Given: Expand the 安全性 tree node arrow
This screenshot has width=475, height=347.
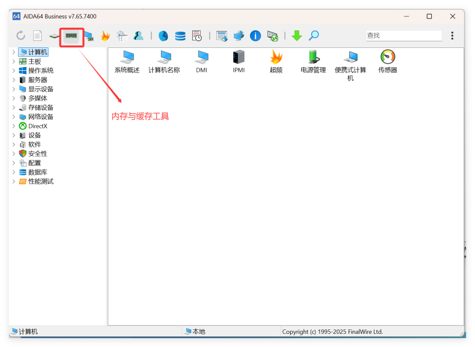Looking at the screenshot, I should [14, 154].
